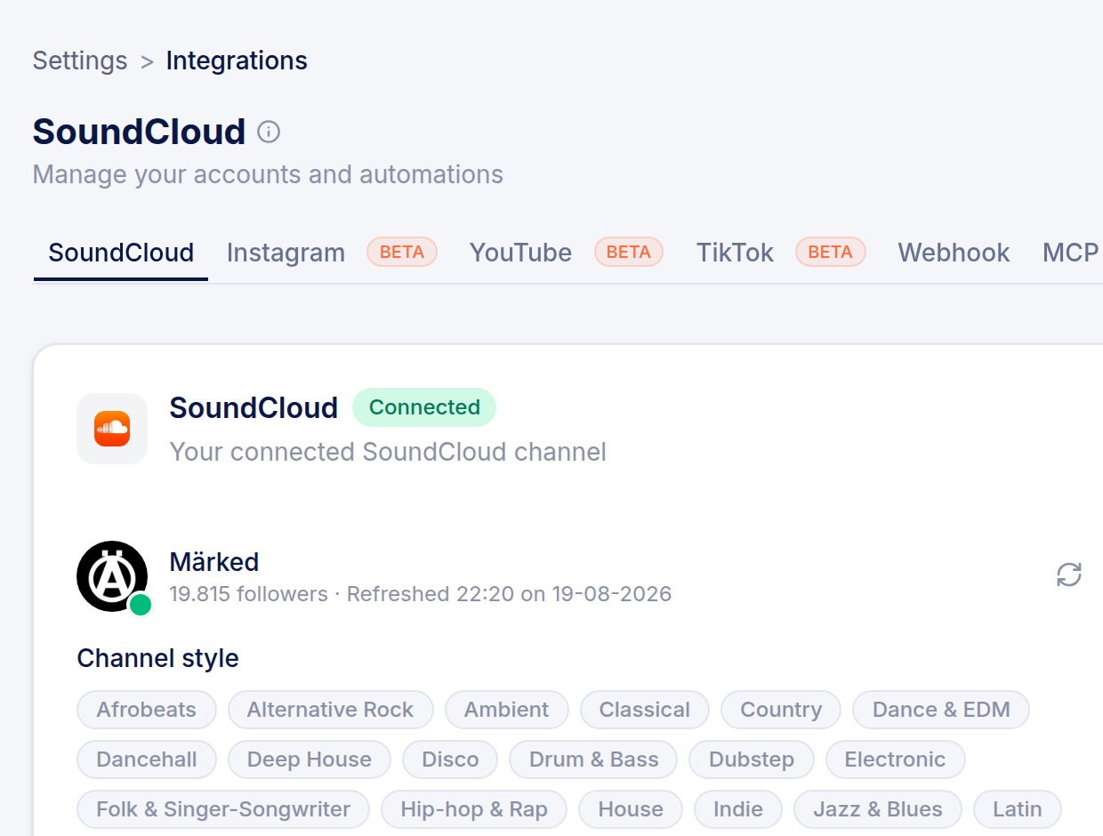
Task: Toggle the House style chip
Action: [x=631, y=809]
